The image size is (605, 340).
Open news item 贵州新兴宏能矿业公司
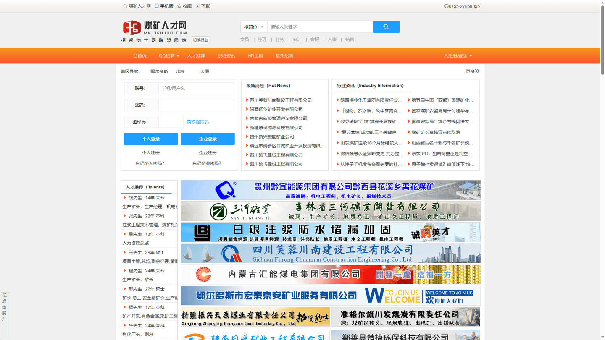pyautogui.click(x=272, y=137)
